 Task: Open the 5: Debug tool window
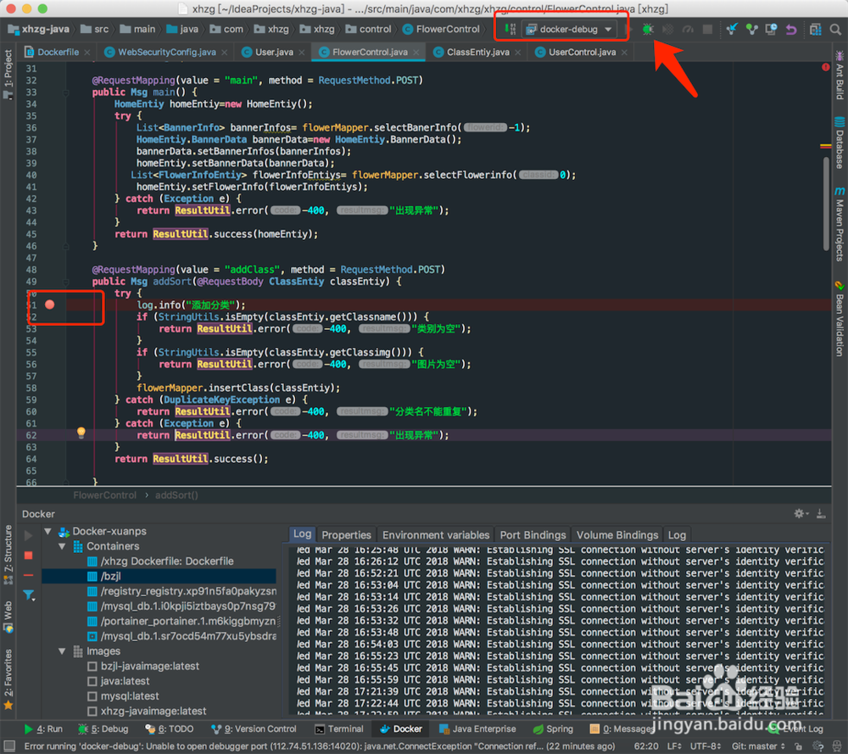(x=103, y=729)
